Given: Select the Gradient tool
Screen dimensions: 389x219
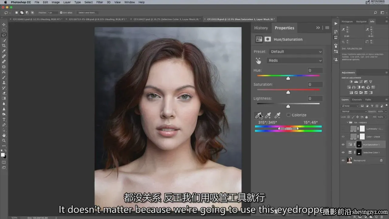Looking at the screenshot, I should [4, 98].
